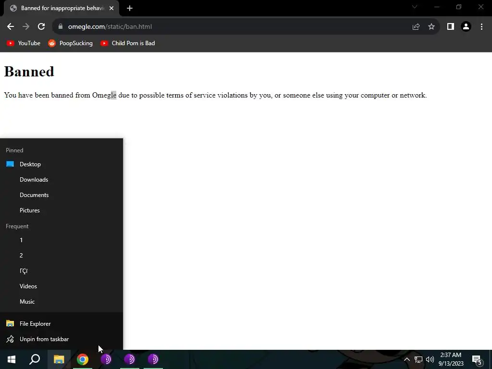
Task: Switch to Chrome on the taskbar
Action: tap(83, 359)
